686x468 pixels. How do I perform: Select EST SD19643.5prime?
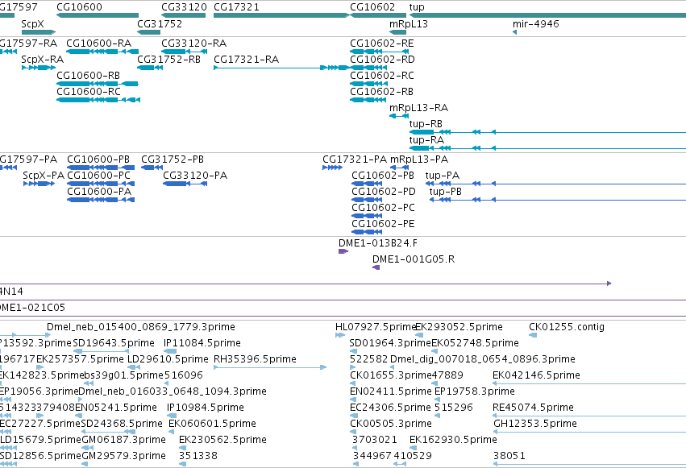tap(114, 343)
